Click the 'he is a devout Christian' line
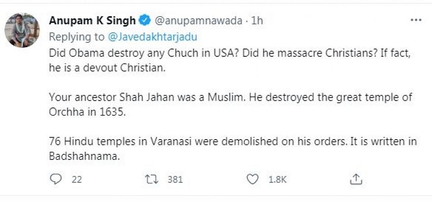432x207 pixels. tap(107, 68)
